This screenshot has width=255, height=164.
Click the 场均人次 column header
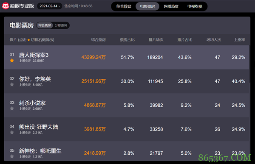(x=214, y=40)
